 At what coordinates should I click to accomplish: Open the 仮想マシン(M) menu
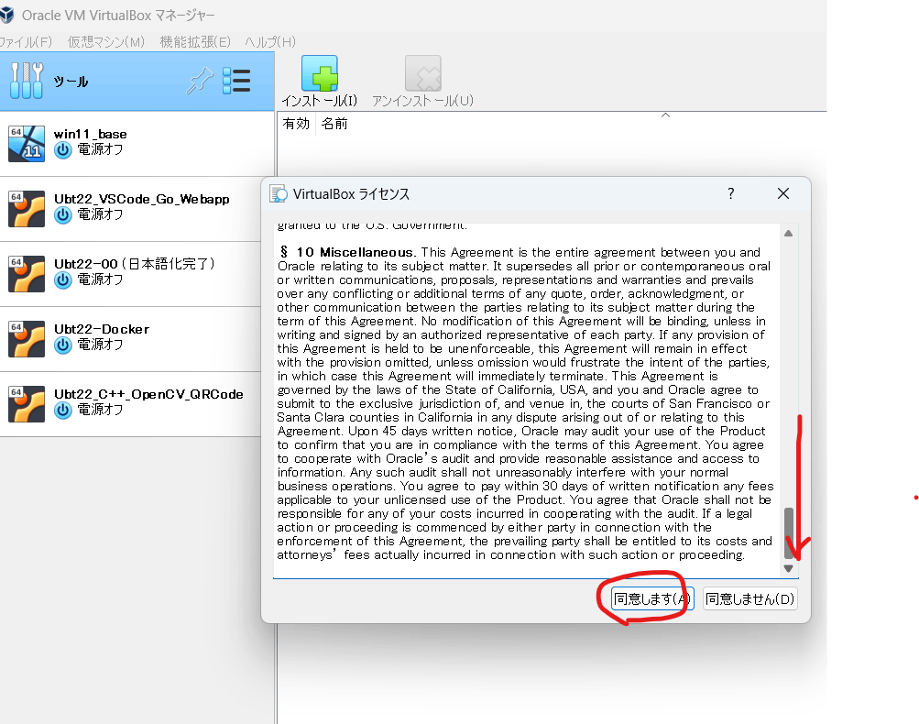coord(106,41)
